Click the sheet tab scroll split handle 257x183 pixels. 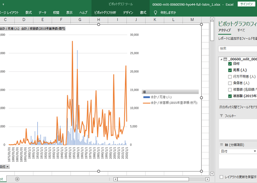point(110,179)
